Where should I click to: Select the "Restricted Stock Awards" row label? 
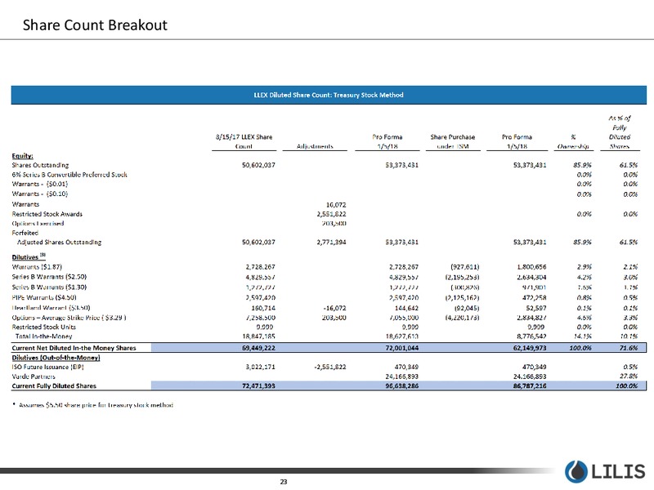click(x=47, y=214)
